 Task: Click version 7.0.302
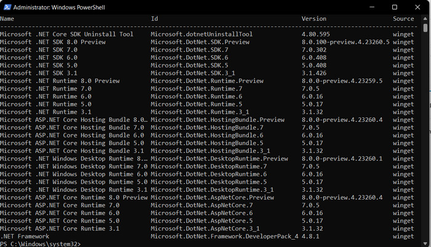point(314,50)
